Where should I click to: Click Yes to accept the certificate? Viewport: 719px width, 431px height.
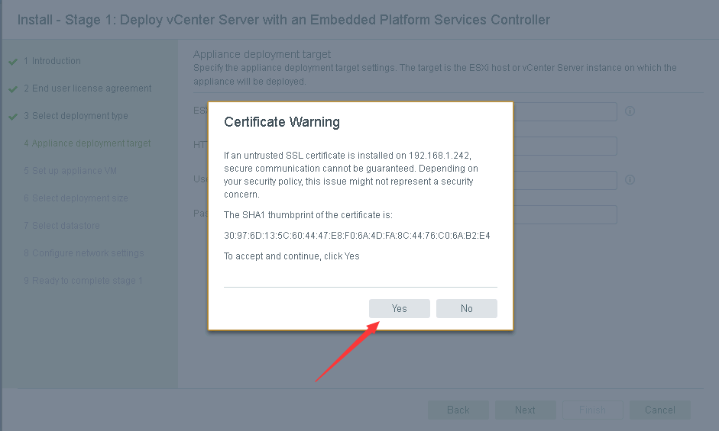[x=400, y=308]
